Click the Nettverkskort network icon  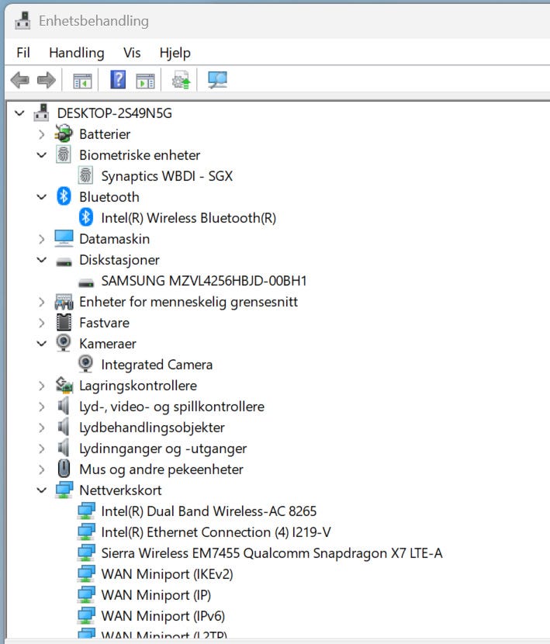[64, 490]
